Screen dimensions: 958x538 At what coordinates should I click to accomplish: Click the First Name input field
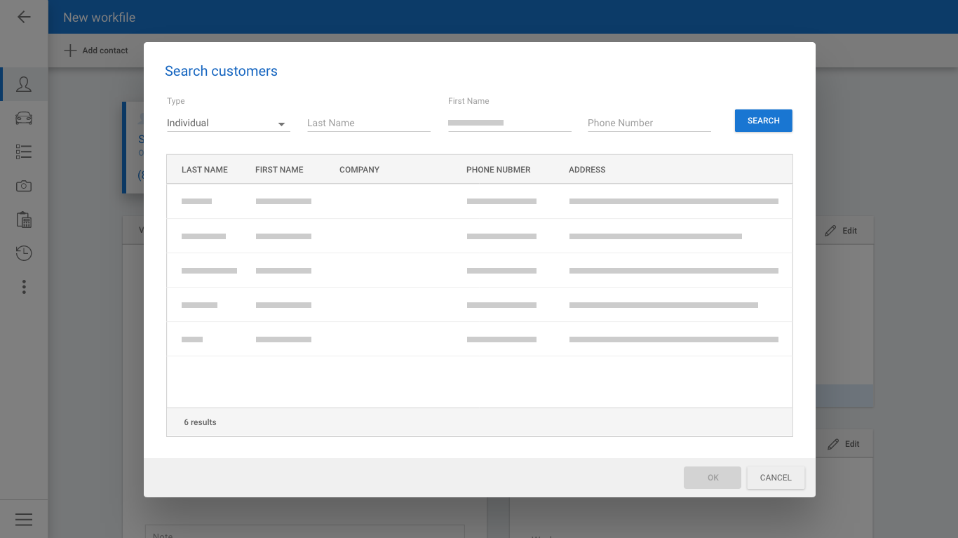point(509,123)
